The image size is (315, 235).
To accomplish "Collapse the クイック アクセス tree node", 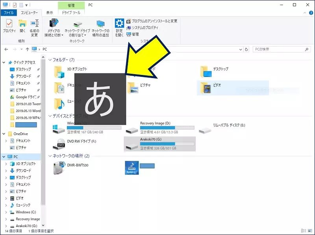I will point(4,63).
